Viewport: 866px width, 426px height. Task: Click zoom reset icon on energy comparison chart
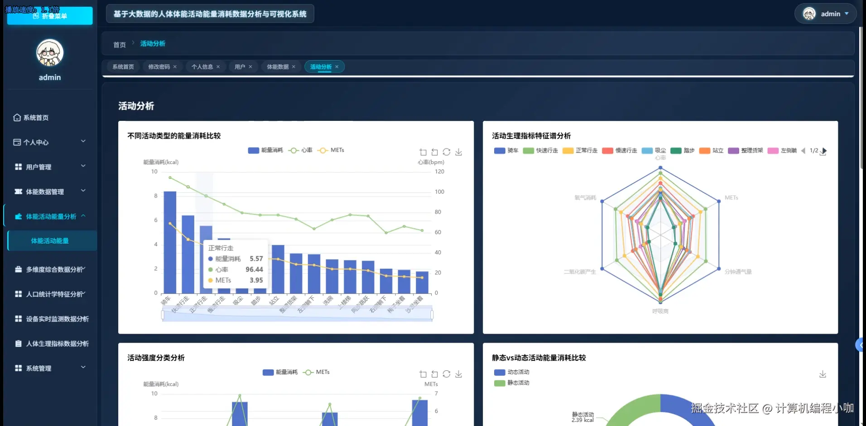coord(435,152)
